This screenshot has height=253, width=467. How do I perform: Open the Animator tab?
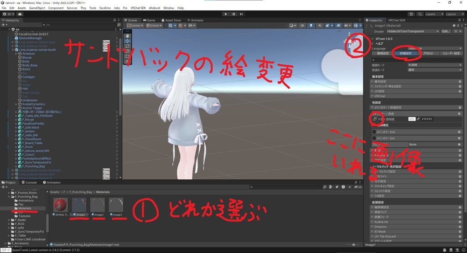[195, 20]
